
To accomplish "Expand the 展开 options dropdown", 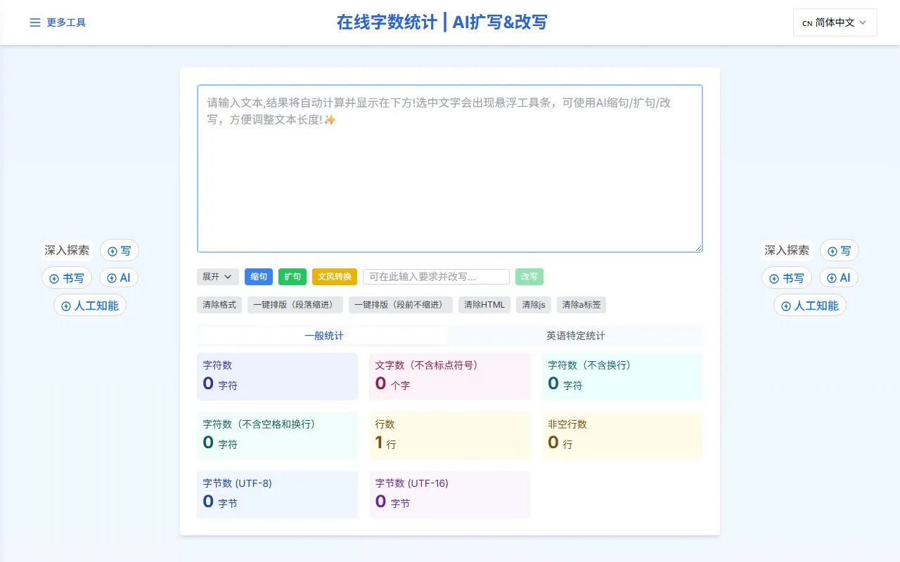I will tap(217, 276).
